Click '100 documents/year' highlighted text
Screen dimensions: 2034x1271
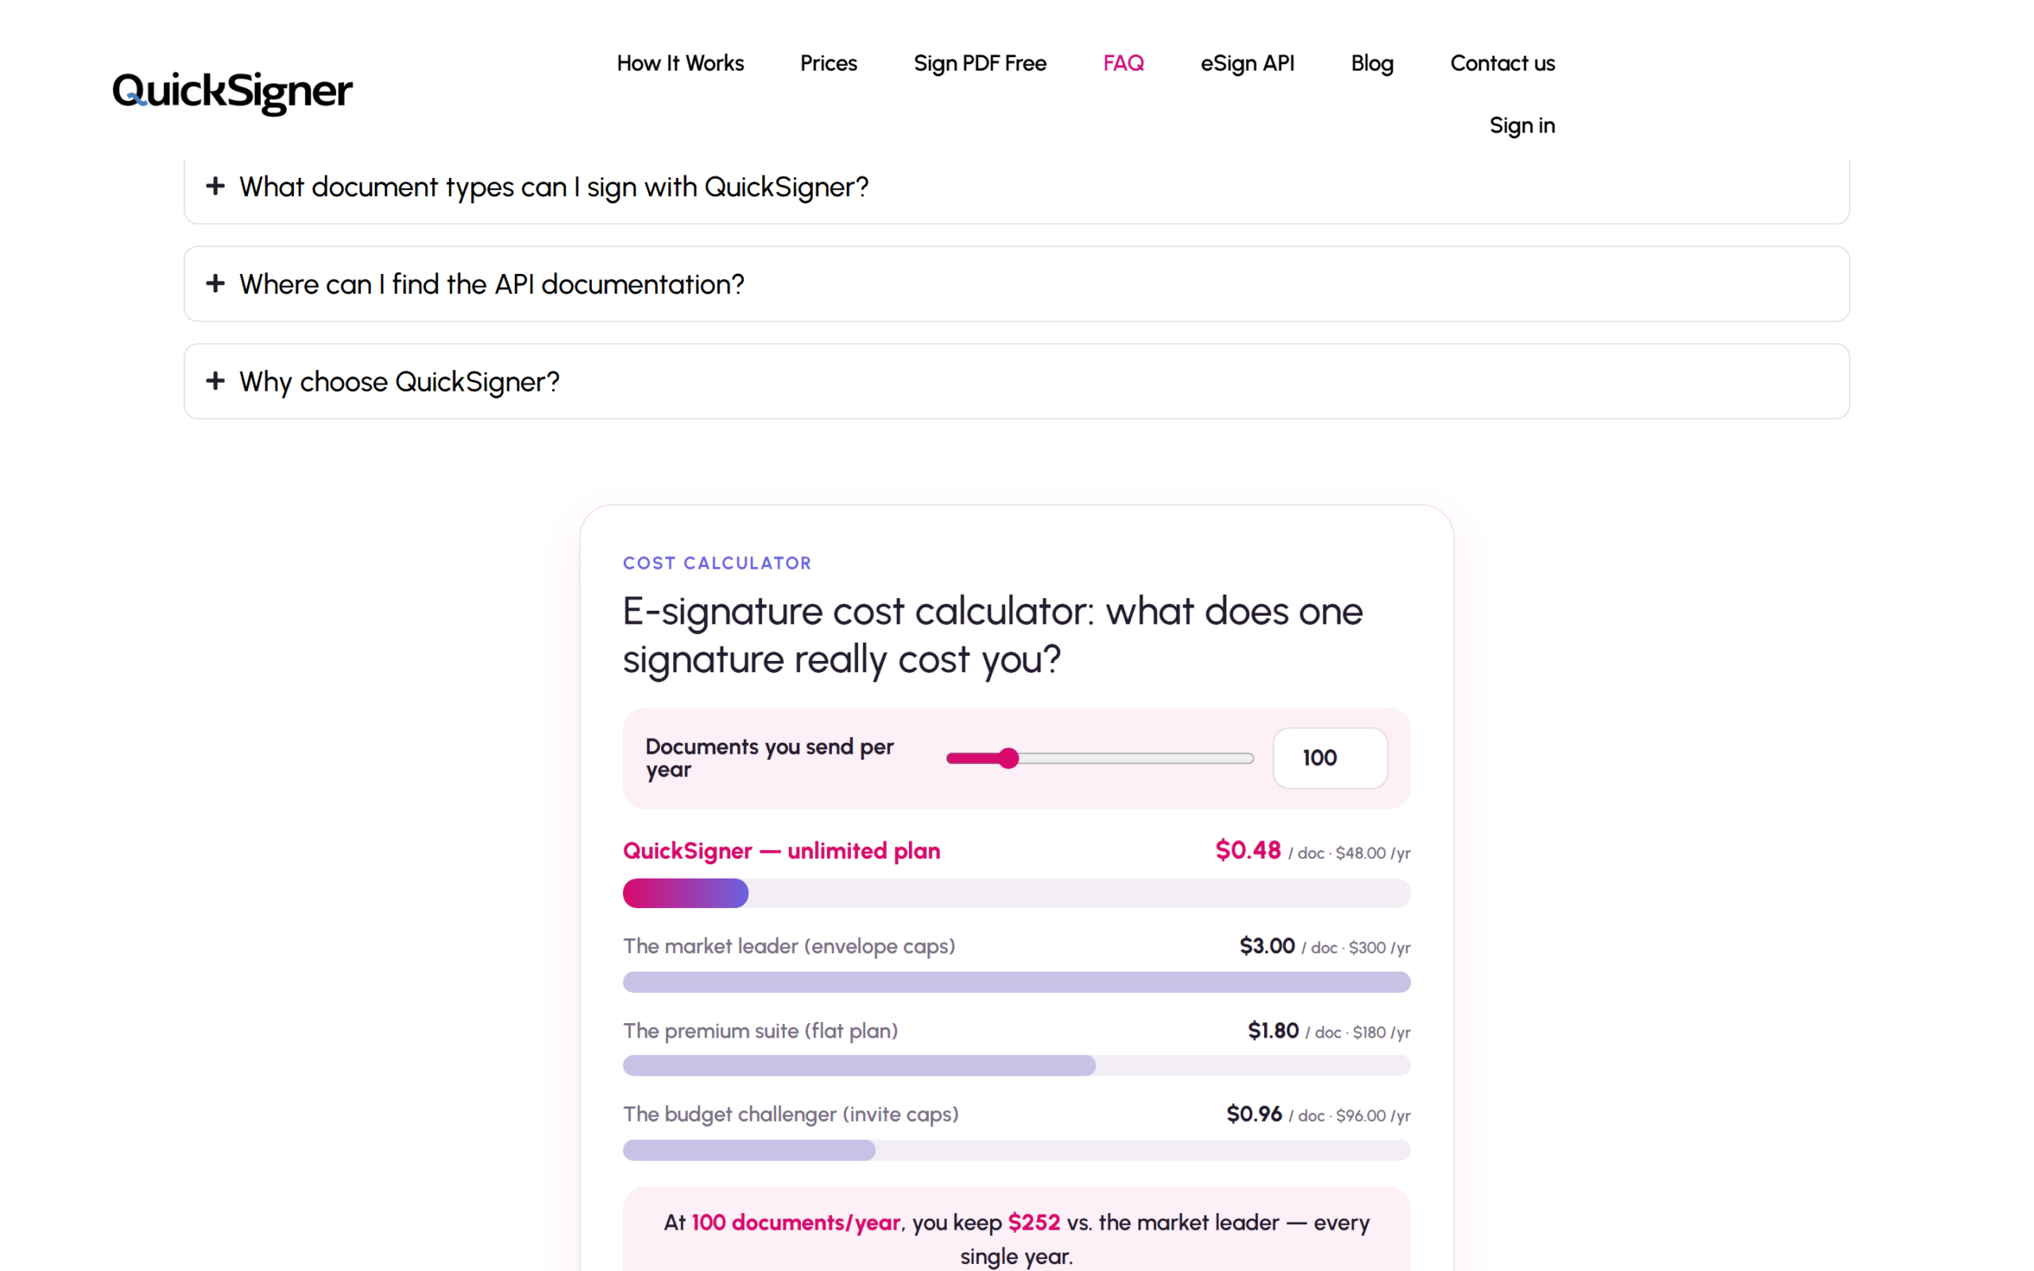pos(795,1223)
